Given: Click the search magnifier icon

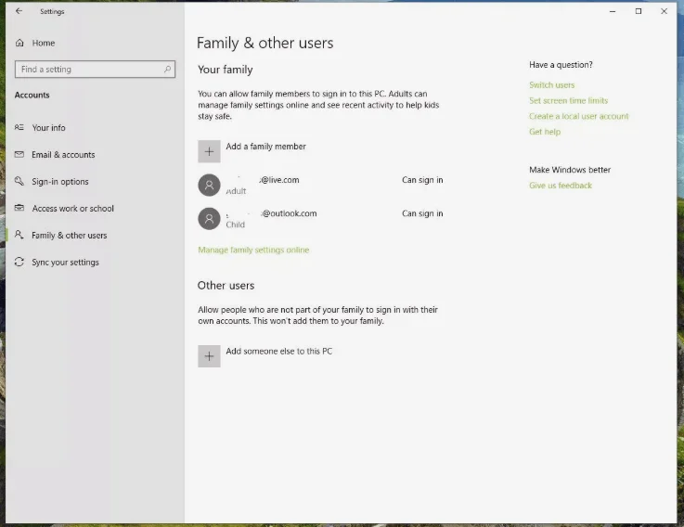Looking at the screenshot, I should click(x=167, y=69).
